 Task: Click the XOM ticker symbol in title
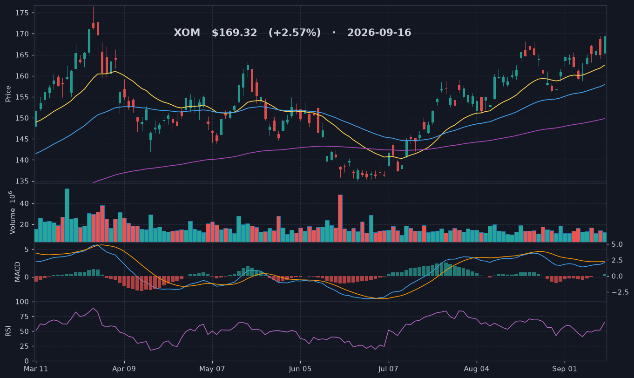click(187, 33)
